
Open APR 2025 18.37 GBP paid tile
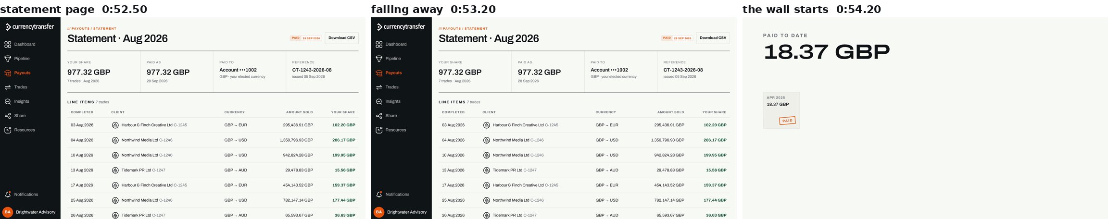(781, 110)
